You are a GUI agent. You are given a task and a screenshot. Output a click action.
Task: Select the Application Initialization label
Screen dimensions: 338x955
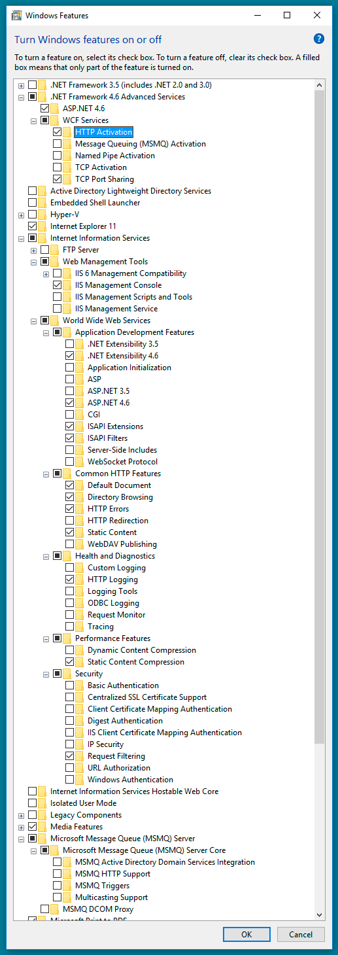pyautogui.click(x=129, y=368)
